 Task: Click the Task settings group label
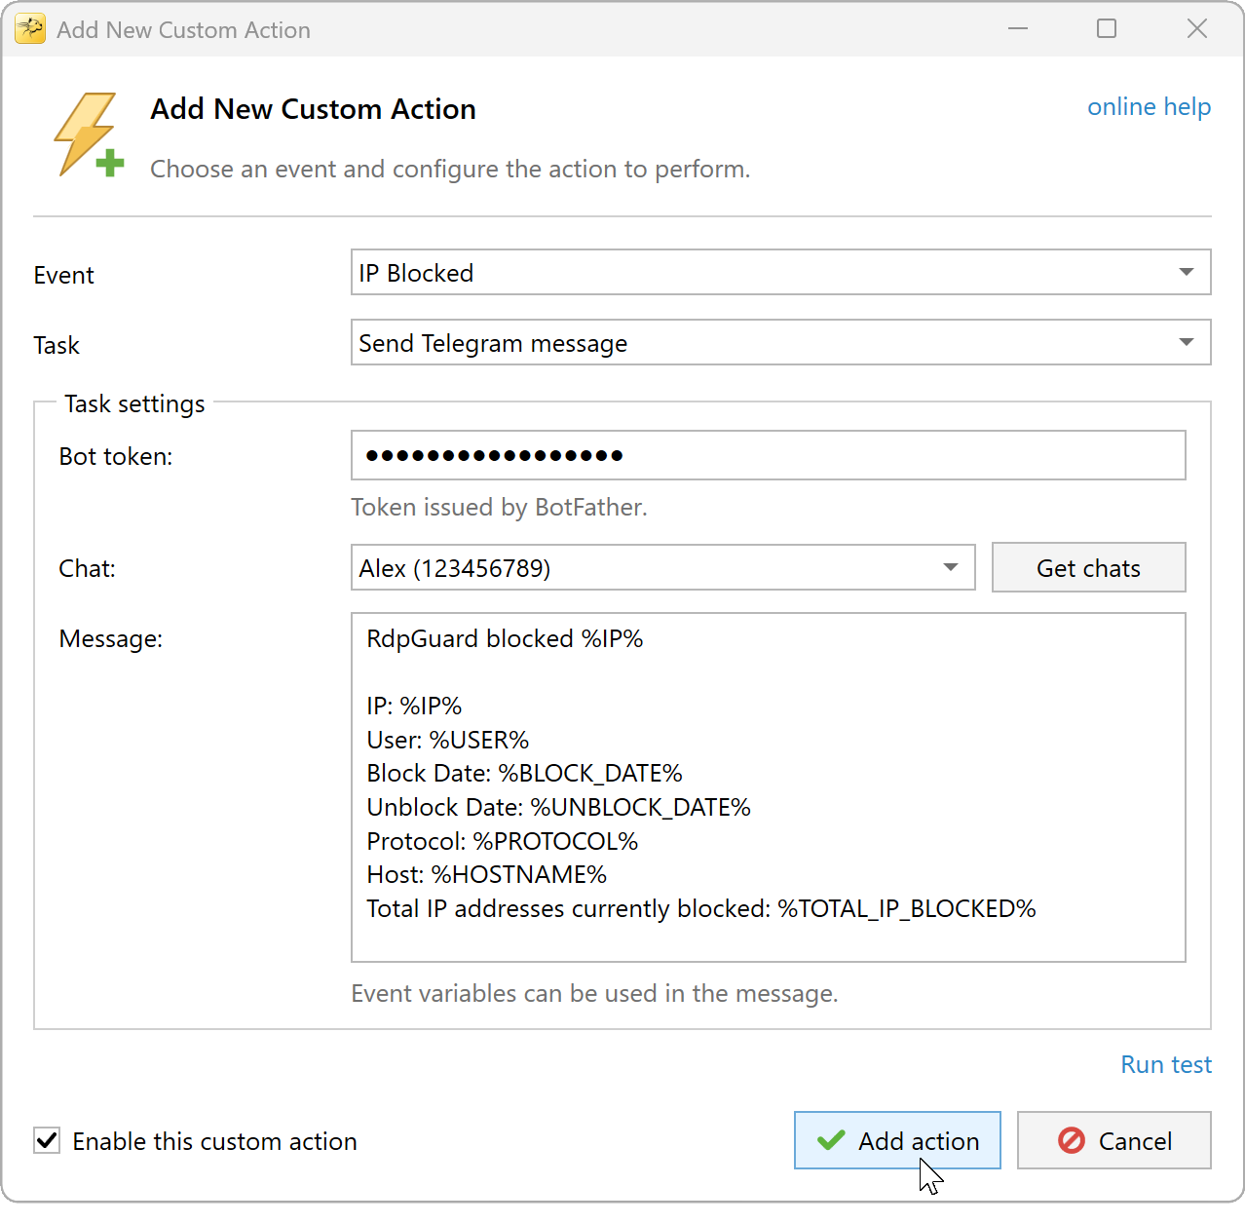click(134, 403)
